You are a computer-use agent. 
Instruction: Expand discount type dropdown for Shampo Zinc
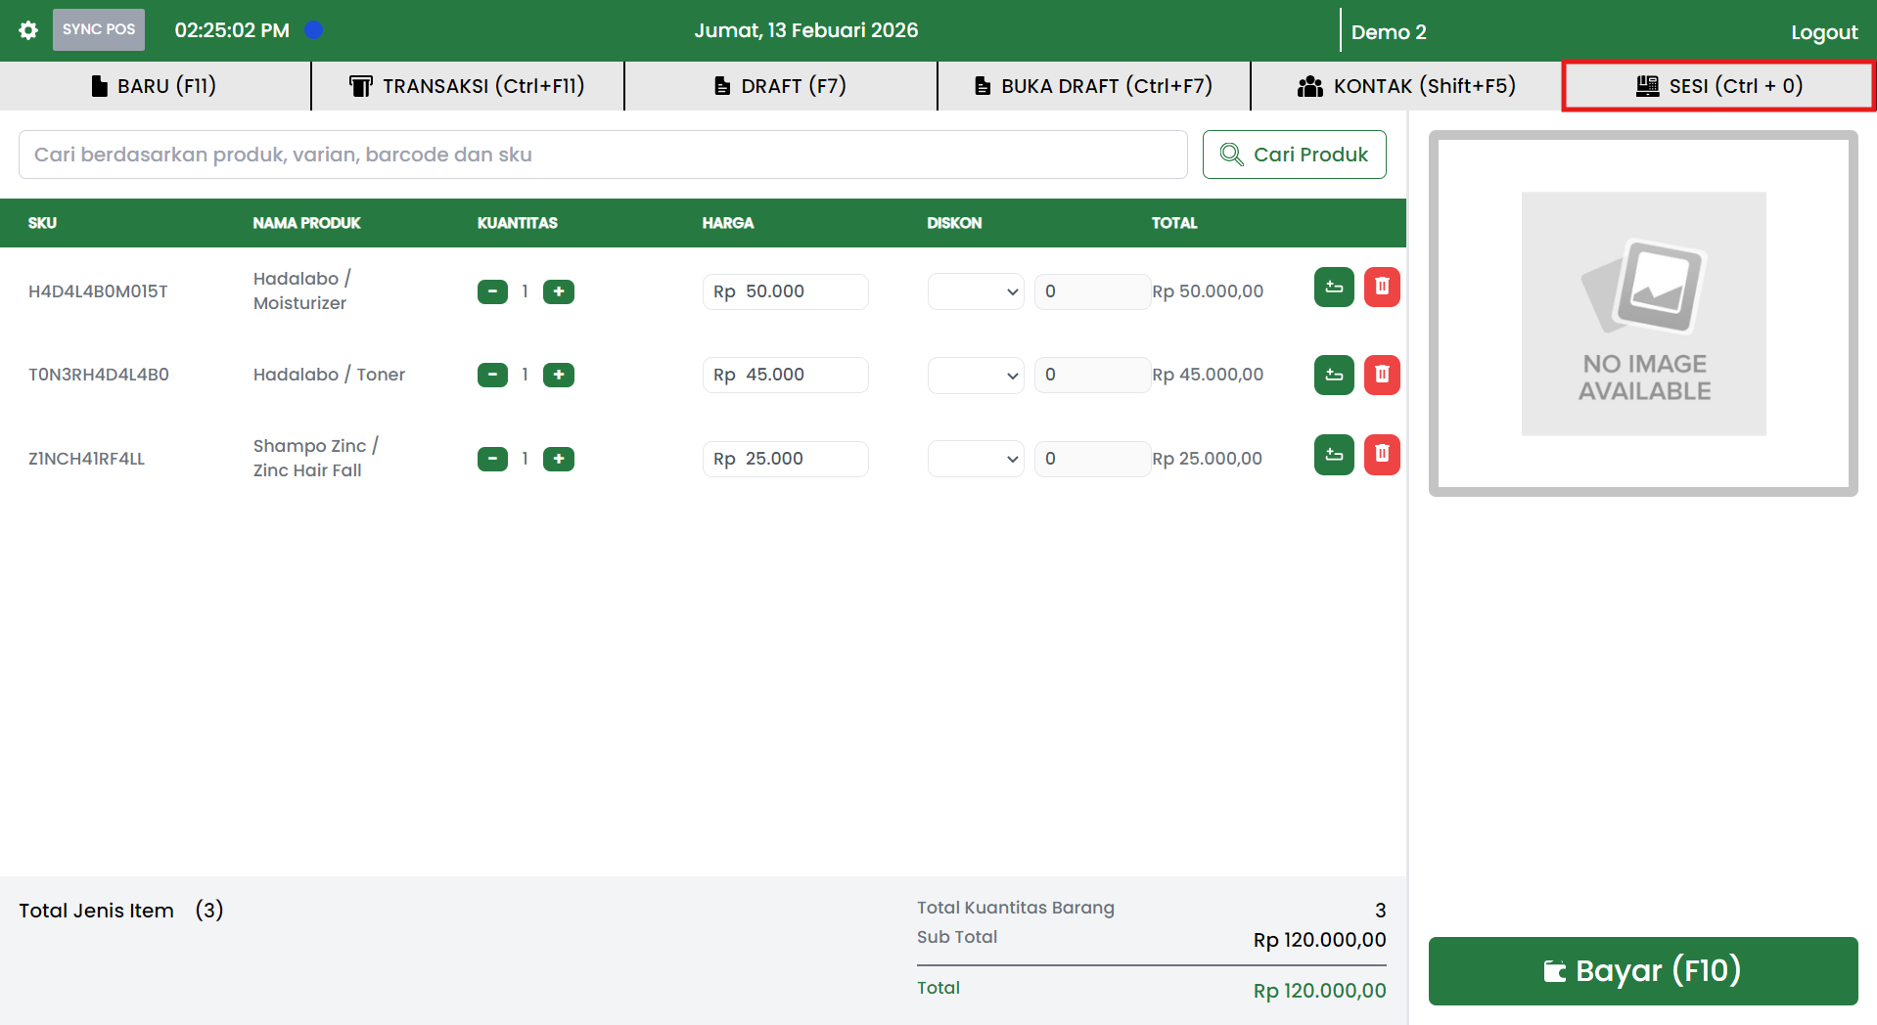coord(975,459)
